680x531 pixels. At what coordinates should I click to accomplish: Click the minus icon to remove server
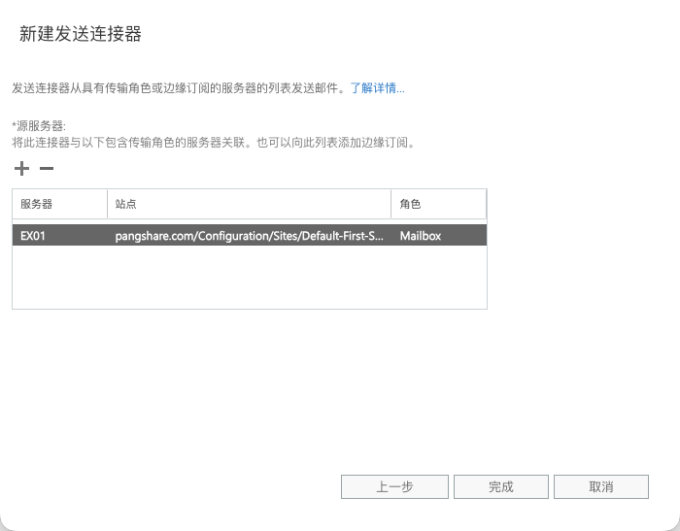click(47, 169)
